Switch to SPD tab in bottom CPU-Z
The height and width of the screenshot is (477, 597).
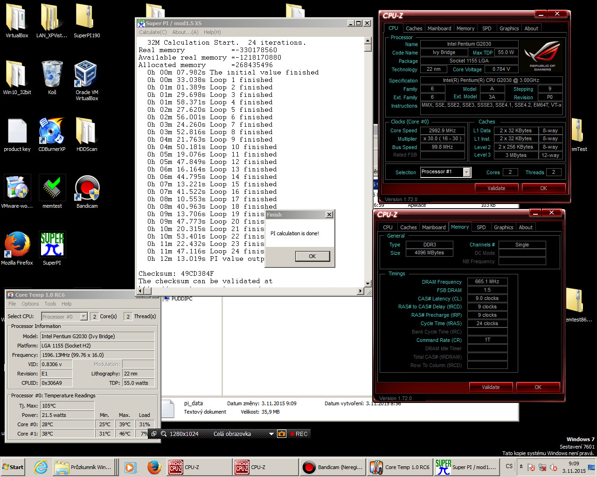[481, 227]
